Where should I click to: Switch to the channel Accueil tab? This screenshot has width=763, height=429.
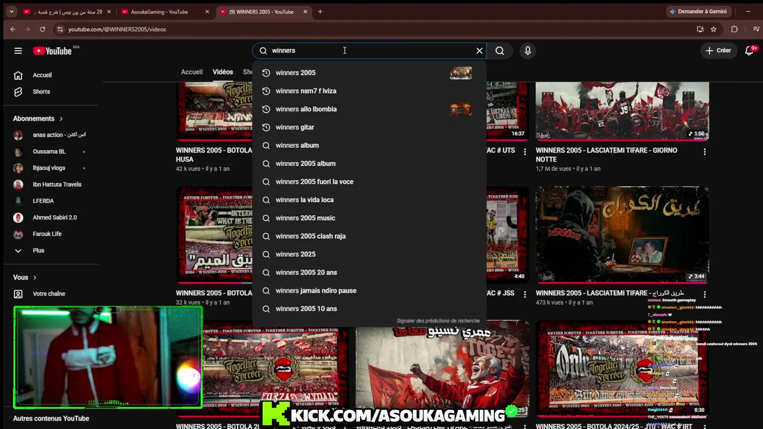coord(192,72)
